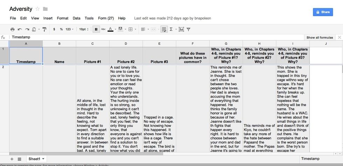Click Show all formulas
The height and width of the screenshot is (166, 343).
coord(320,37)
